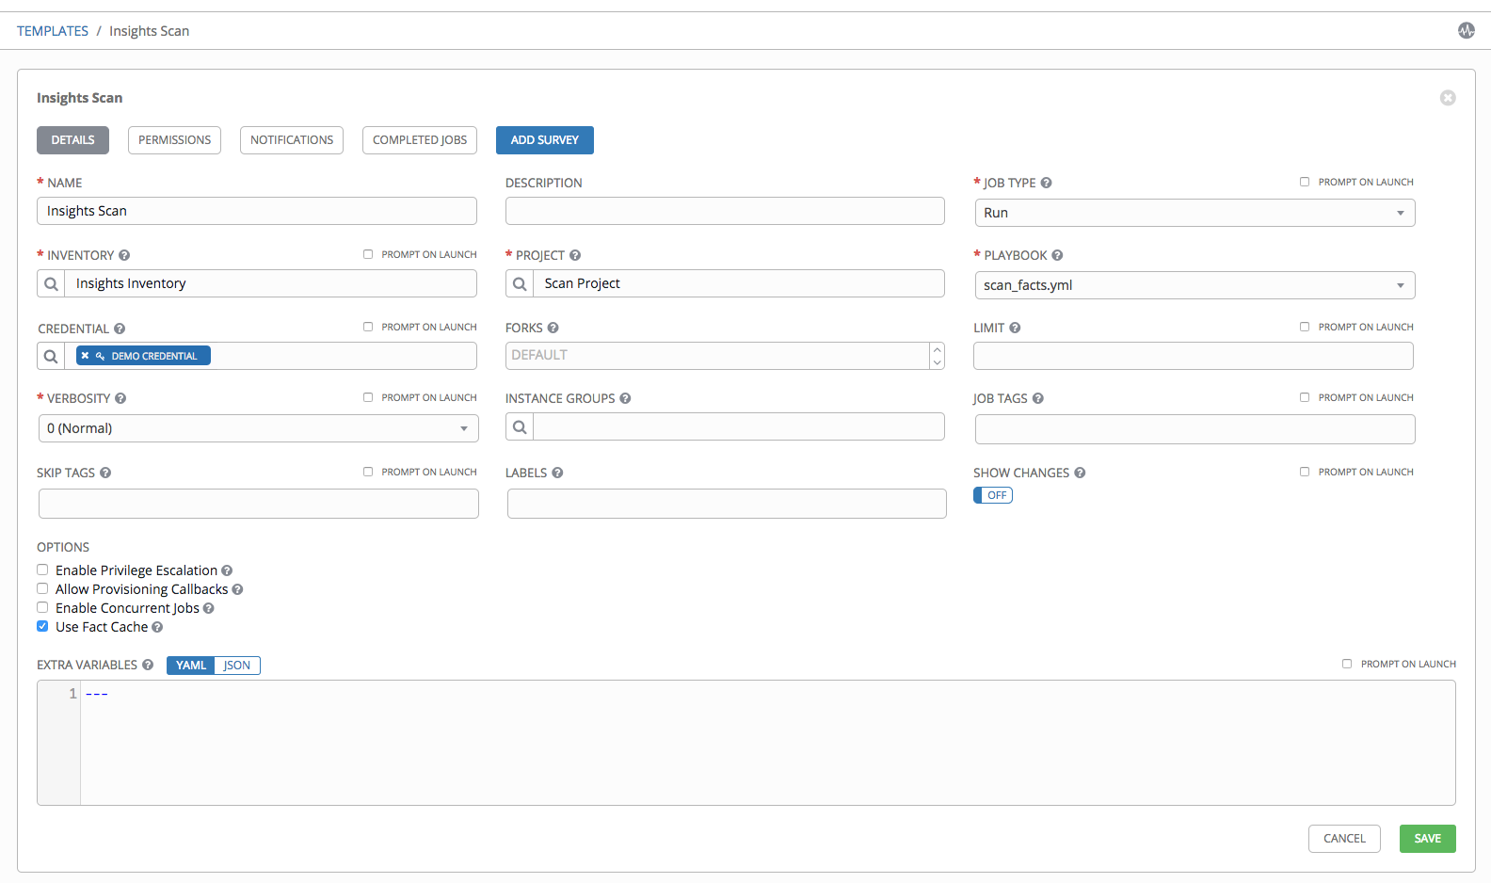Increase Forks value with stepper arrow

(937, 349)
